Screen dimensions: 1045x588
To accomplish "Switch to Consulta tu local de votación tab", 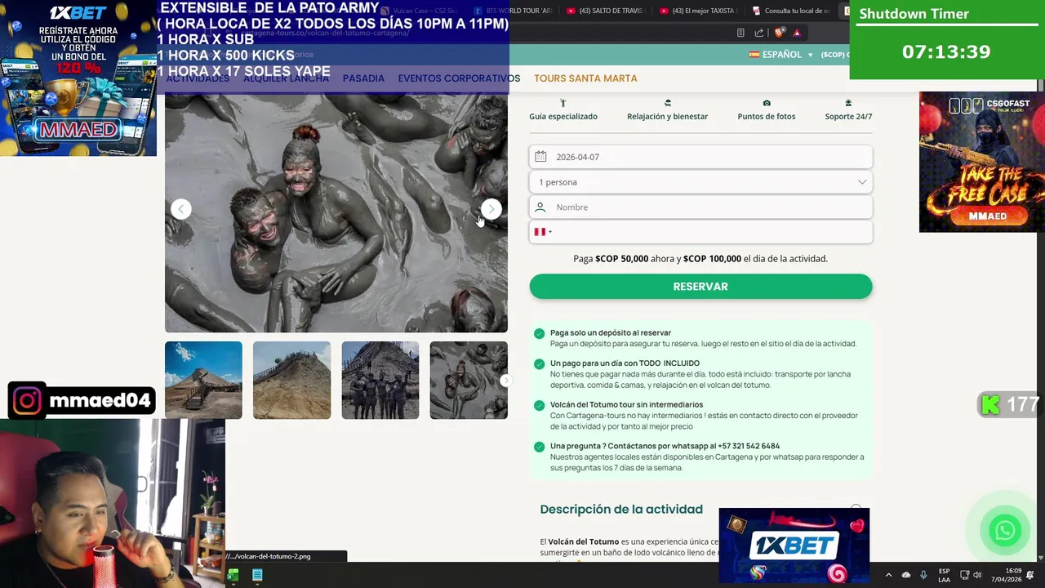I will tap(792, 11).
